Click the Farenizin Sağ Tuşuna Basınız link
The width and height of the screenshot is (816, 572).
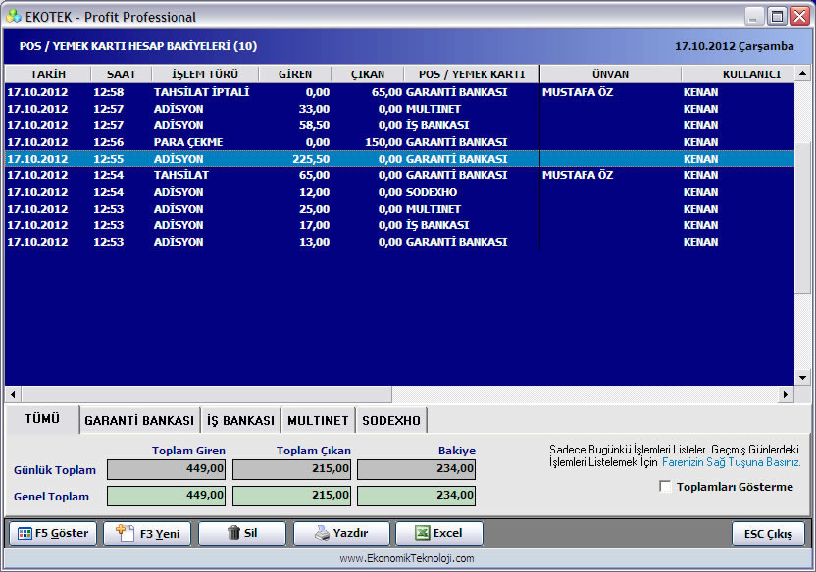coord(732,462)
